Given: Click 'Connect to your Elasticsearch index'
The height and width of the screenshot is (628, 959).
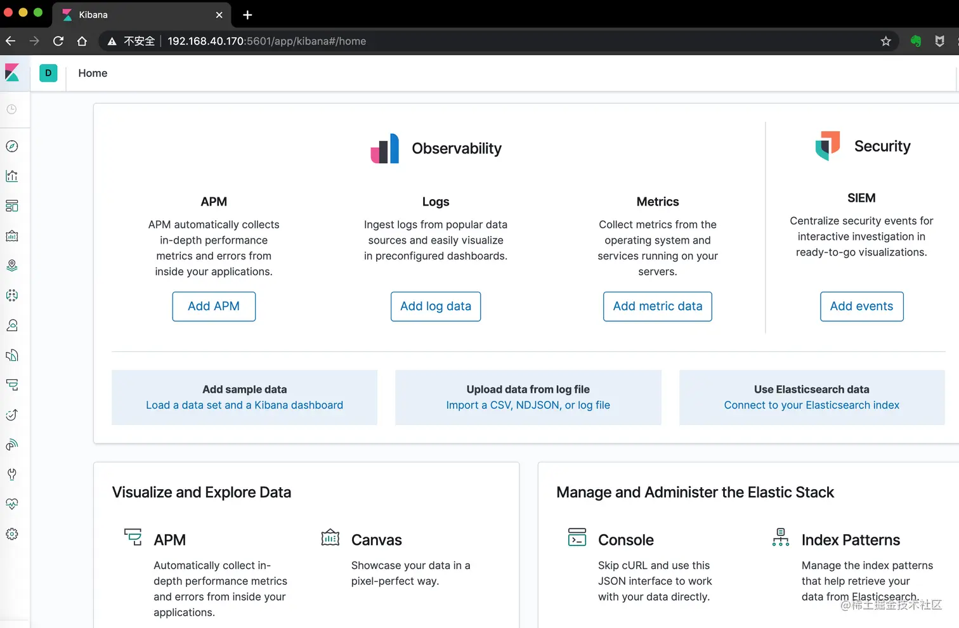Looking at the screenshot, I should pyautogui.click(x=812, y=405).
